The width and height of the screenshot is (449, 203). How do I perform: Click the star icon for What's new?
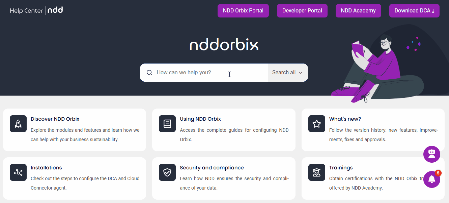[316, 124]
